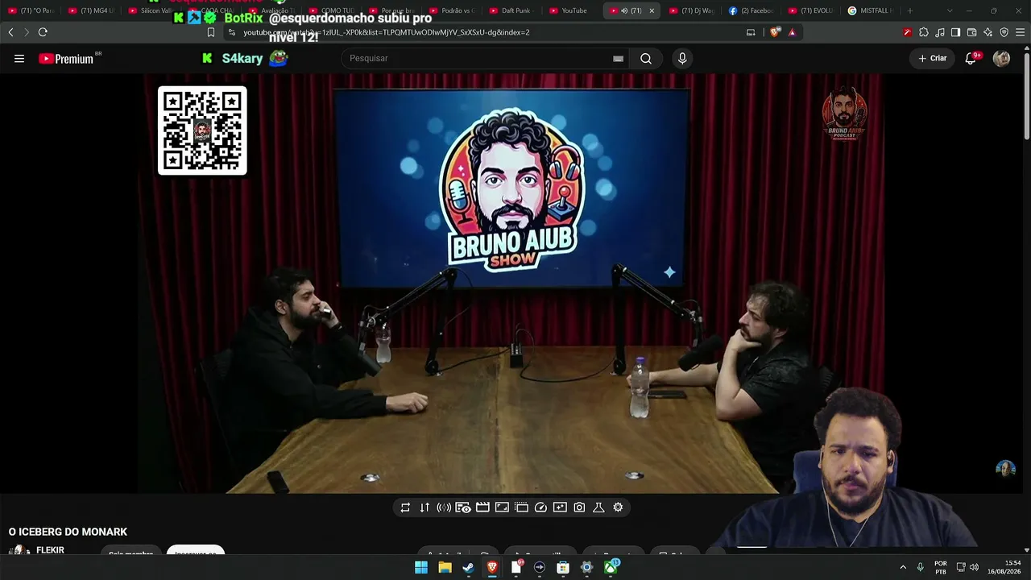Toggle loop in the video enhancer toolbar
This screenshot has height=580, width=1031.
click(x=405, y=507)
